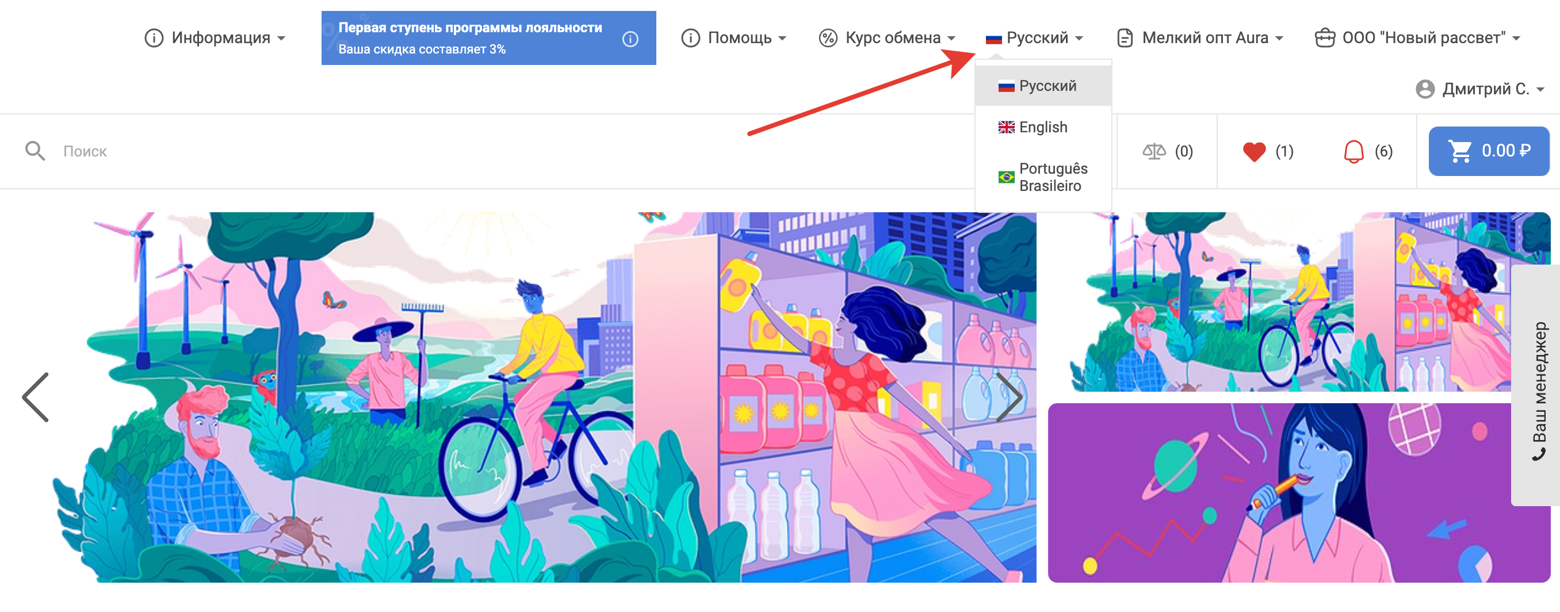The height and width of the screenshot is (612, 1560).
Task: Open the Мелкий опт Aura price list dropdown
Action: [x=1199, y=37]
